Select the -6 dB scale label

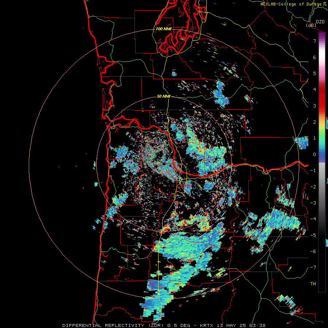(x=313, y=251)
